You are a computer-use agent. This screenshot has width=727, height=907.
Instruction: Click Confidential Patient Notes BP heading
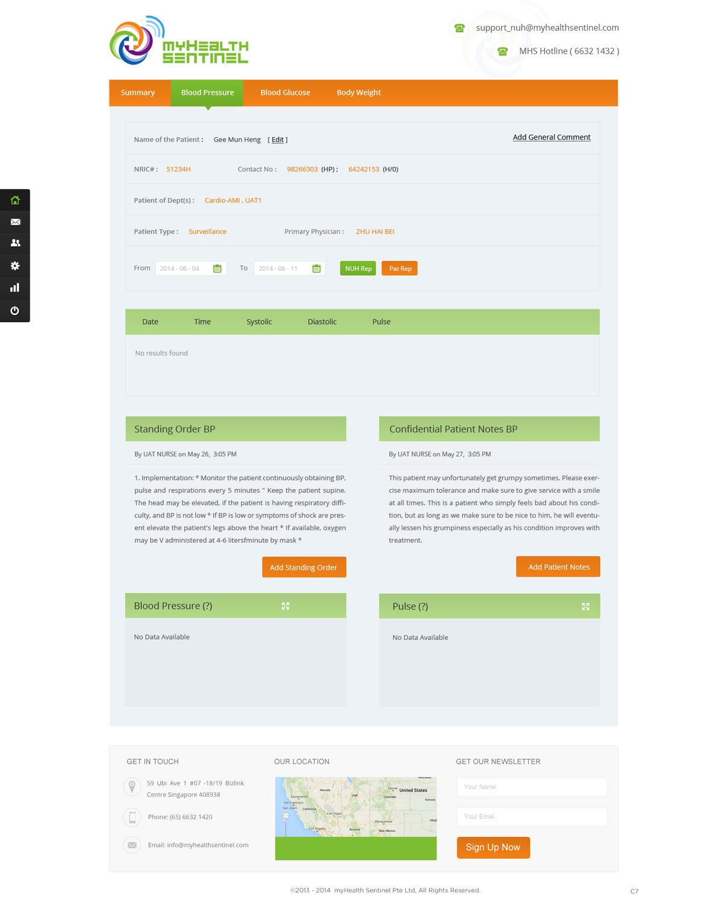[x=453, y=429]
